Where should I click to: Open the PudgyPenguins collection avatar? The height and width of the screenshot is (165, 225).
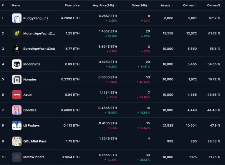17,18
